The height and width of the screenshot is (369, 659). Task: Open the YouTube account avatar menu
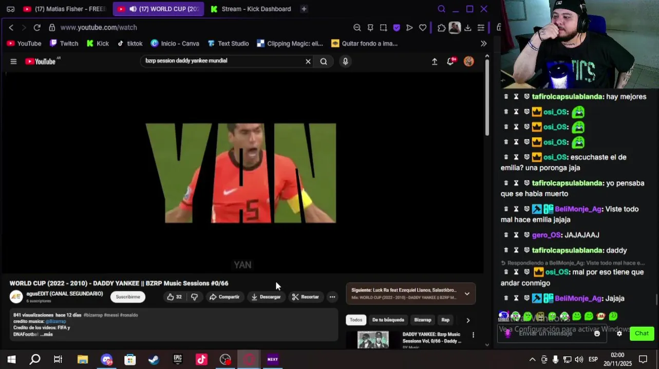tap(468, 61)
